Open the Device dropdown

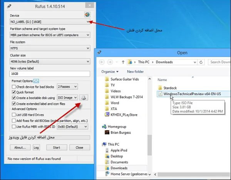click(x=50, y=22)
